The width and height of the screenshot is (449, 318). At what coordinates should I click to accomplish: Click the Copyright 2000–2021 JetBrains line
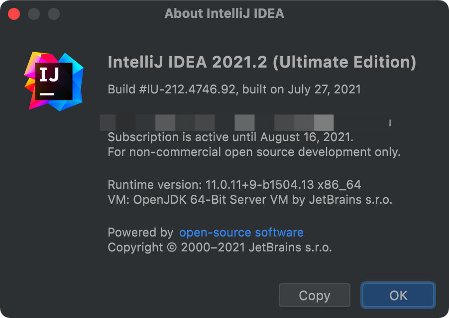[x=220, y=247]
